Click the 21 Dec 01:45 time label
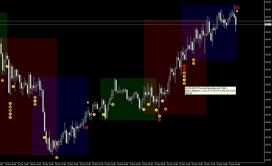The image size is (272, 166). point(111,164)
